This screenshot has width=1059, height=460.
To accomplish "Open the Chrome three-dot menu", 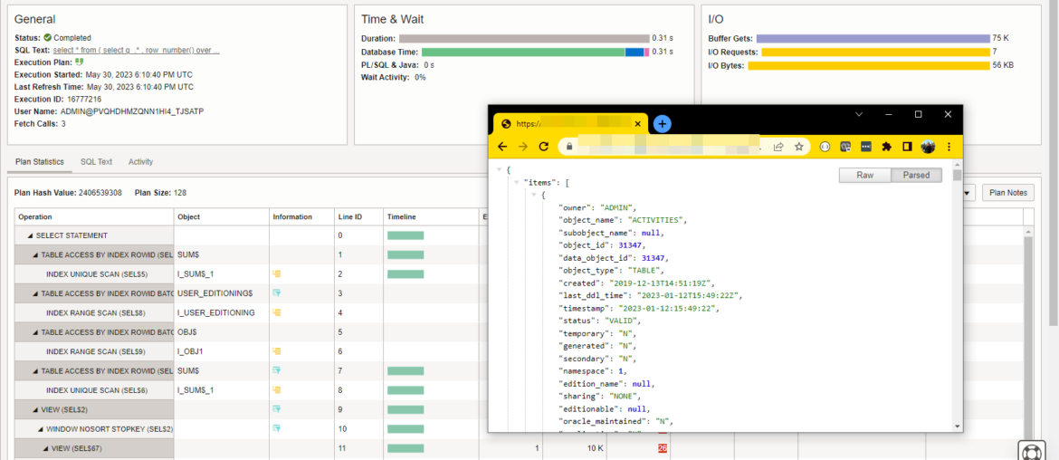I will point(949,147).
